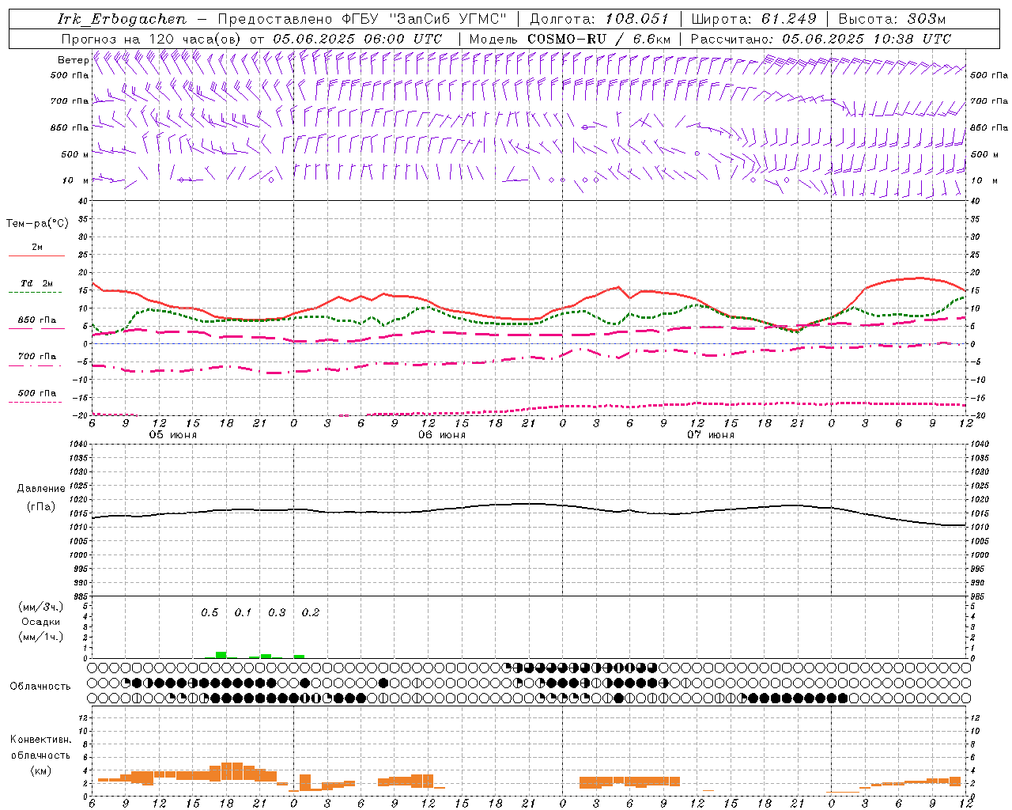
Task: Click the computed time 05.06.2025 10:38 UTC
Action: coord(867,39)
